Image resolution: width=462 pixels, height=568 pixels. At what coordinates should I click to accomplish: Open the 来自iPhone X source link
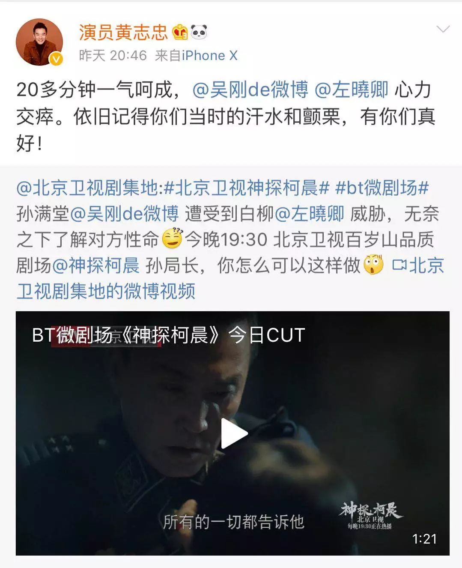pyautogui.click(x=196, y=55)
